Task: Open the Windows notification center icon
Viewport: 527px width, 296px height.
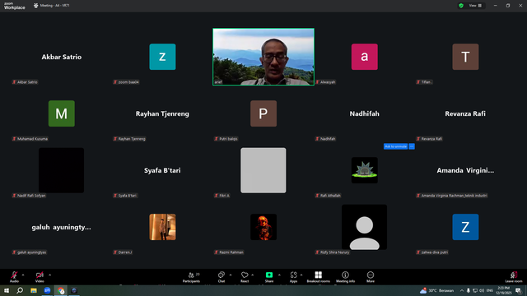Action: click(x=519, y=290)
